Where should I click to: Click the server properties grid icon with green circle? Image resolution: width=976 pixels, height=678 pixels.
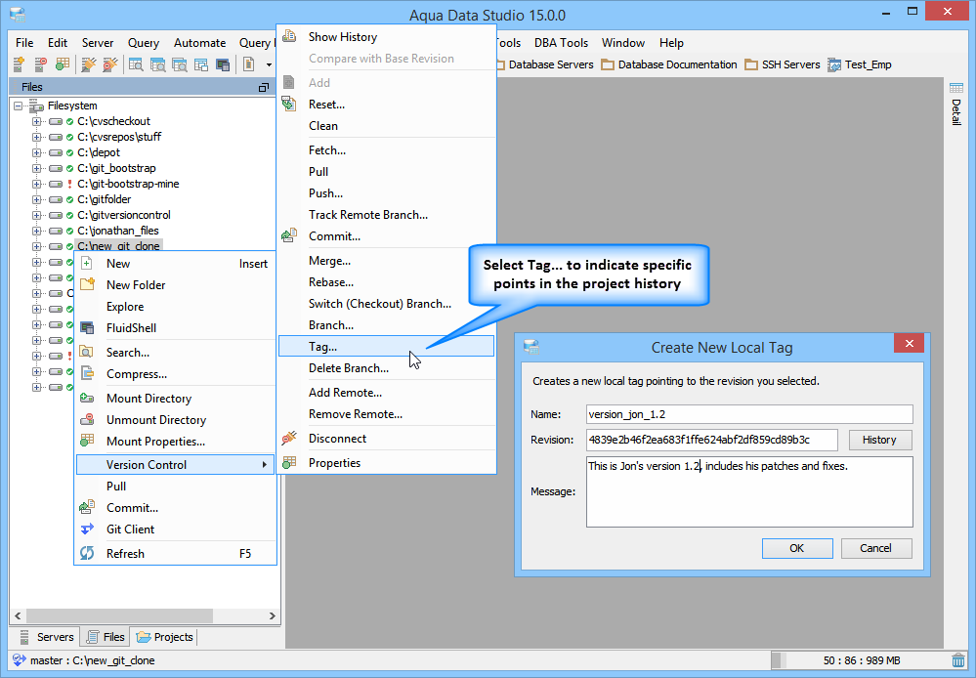click(63, 64)
